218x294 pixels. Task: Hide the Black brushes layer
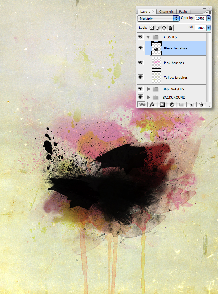140,48
